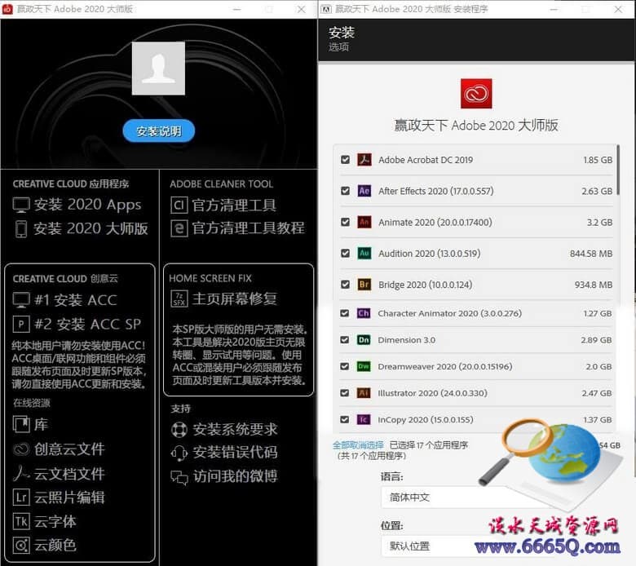Screen dimensions: 636x566
Task: Click the Tk icon for 云字体
Action: pos(21,521)
